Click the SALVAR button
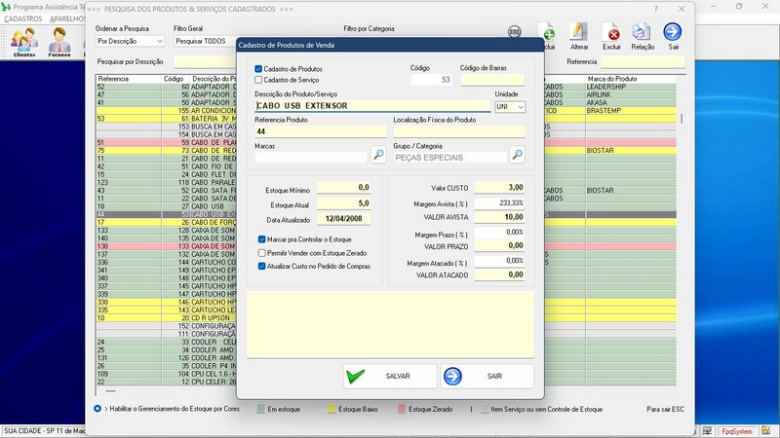780x438 pixels. 388,376
